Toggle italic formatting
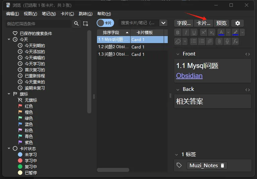This screenshot has width=257, height=179. coord(186,32)
